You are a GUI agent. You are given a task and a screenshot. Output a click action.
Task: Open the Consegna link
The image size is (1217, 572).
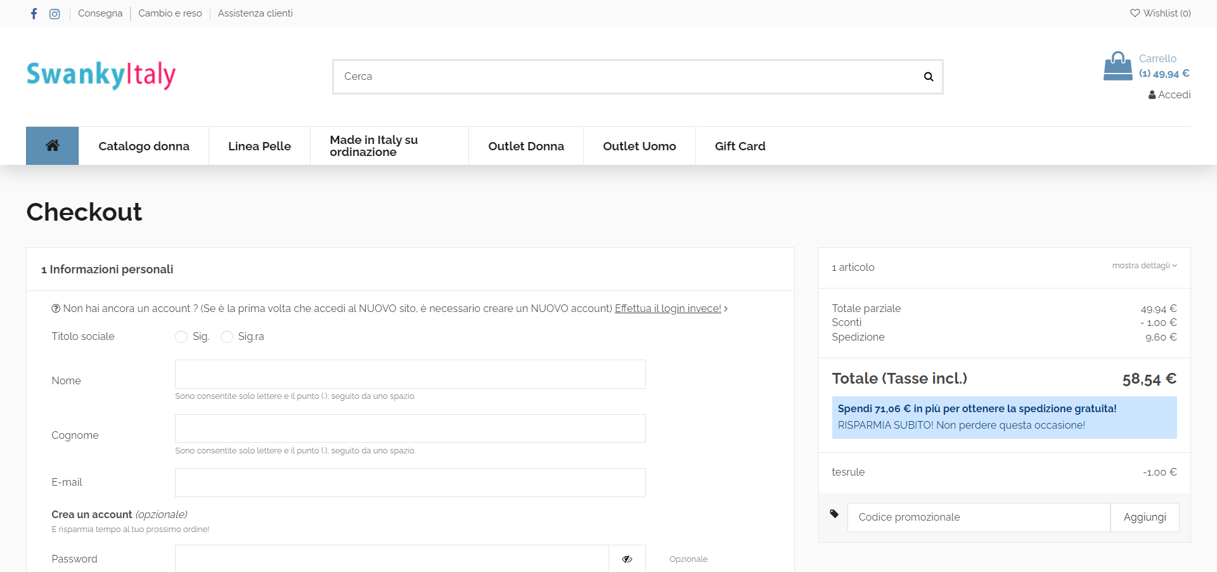pyautogui.click(x=100, y=13)
